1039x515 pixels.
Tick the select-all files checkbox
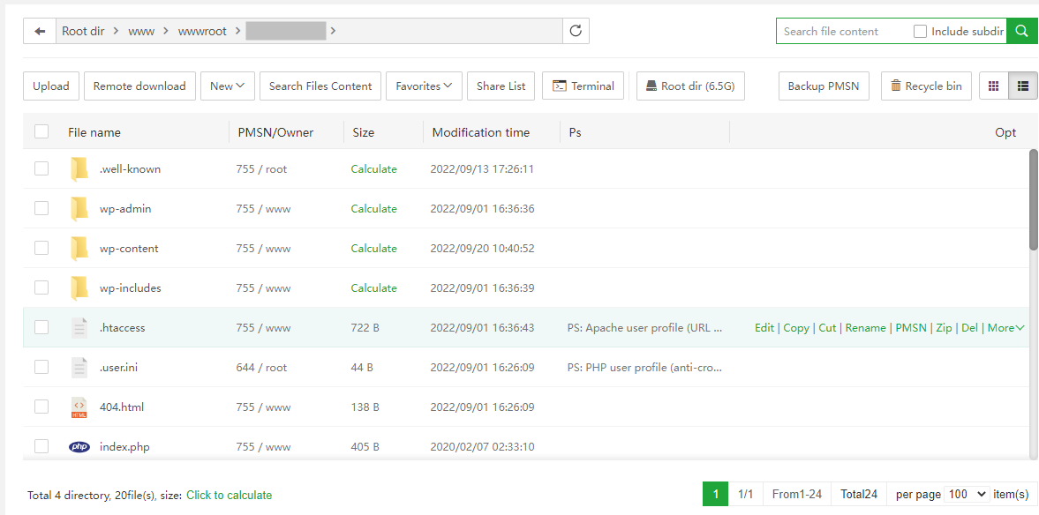[x=41, y=132]
